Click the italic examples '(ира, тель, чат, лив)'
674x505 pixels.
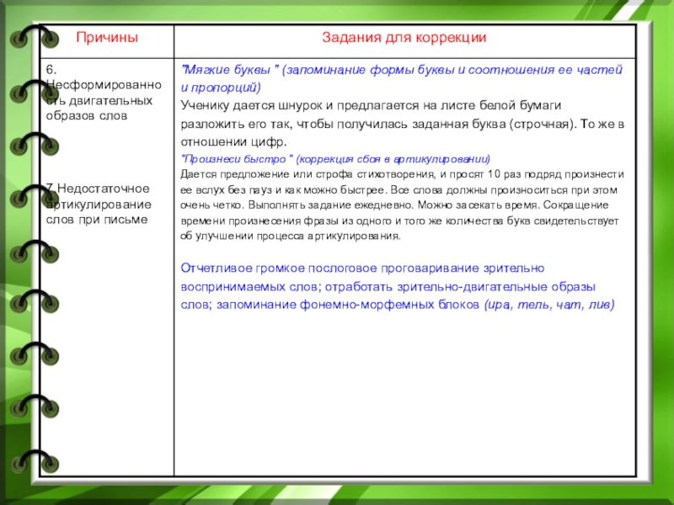coord(549,305)
